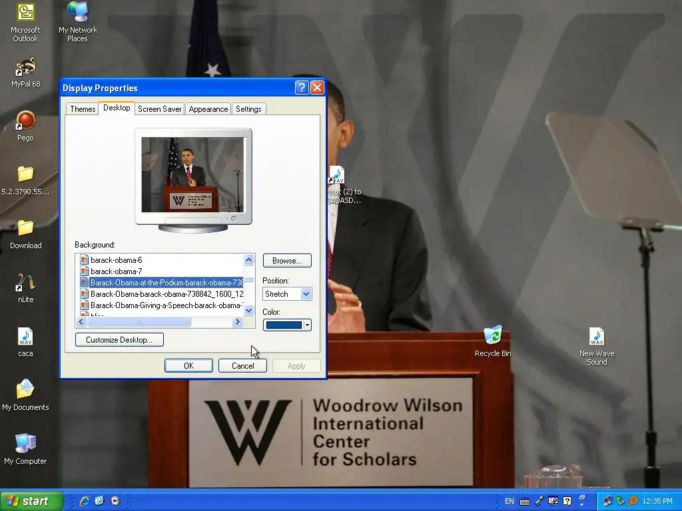Click background list scroll up arrow

[249, 260]
